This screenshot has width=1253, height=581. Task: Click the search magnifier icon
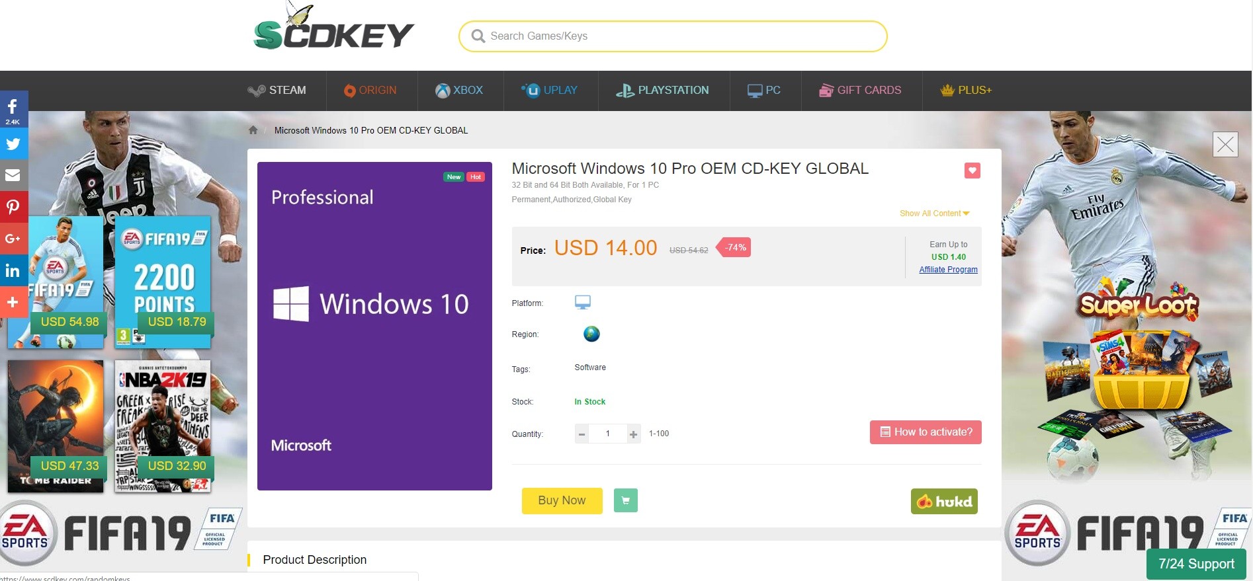(x=478, y=36)
